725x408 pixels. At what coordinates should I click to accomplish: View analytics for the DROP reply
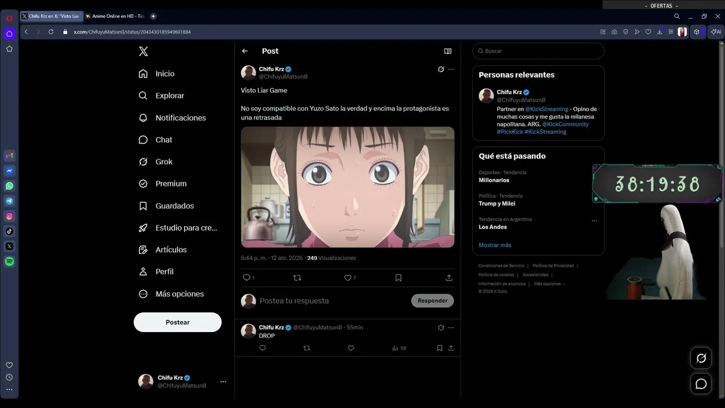tap(399, 348)
